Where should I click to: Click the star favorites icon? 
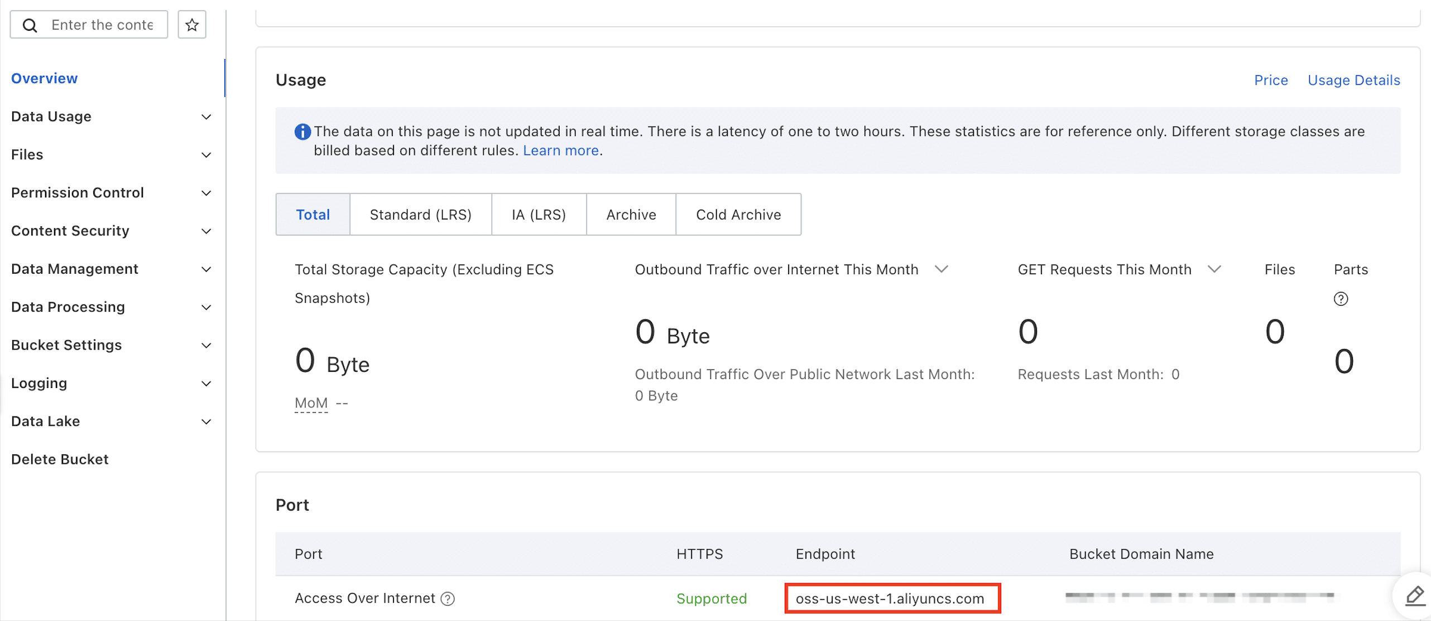point(192,25)
